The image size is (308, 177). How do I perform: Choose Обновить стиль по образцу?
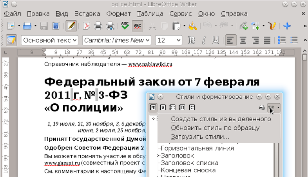[219, 128]
